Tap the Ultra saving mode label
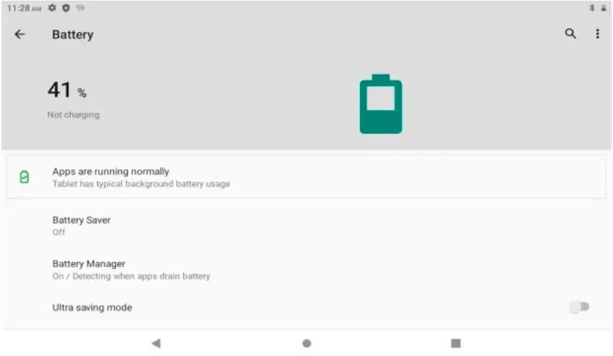Screen dimensions: 613x356 click(x=92, y=308)
